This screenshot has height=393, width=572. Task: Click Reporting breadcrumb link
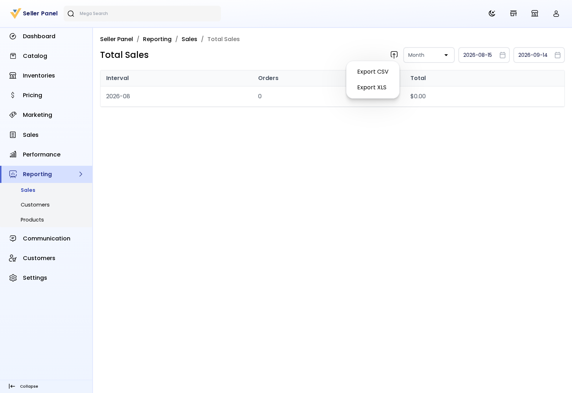pyautogui.click(x=157, y=39)
